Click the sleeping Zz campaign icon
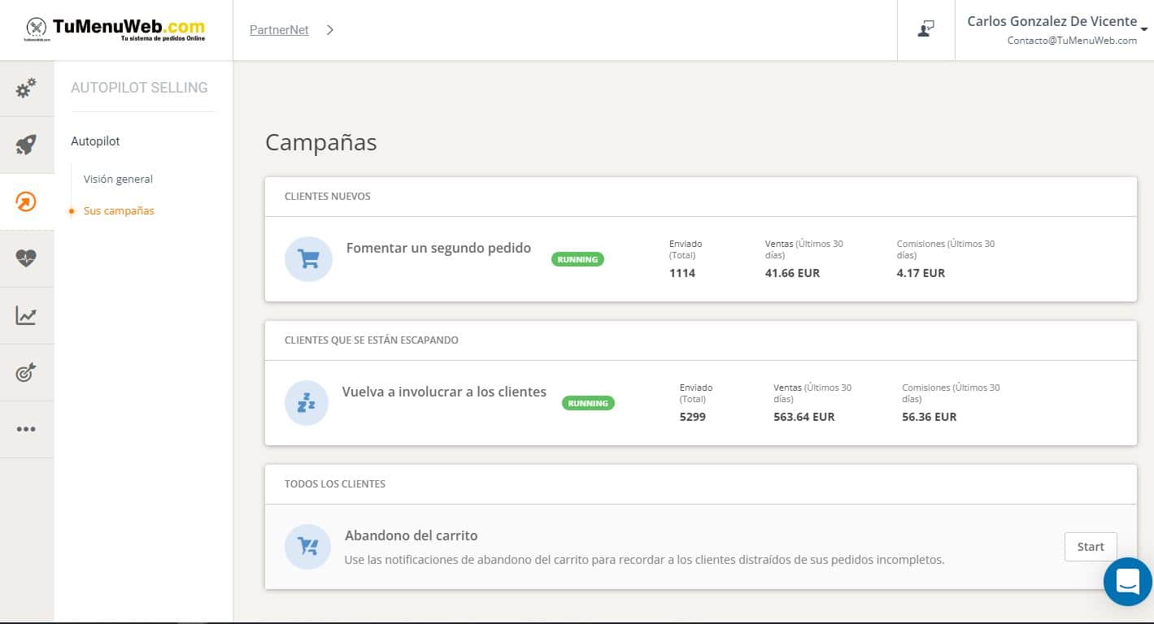 (307, 403)
